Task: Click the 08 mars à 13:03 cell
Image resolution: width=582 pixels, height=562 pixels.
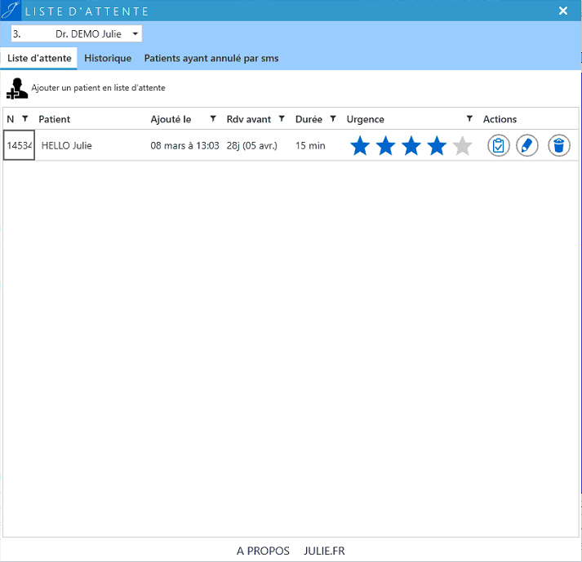Action: pos(184,145)
